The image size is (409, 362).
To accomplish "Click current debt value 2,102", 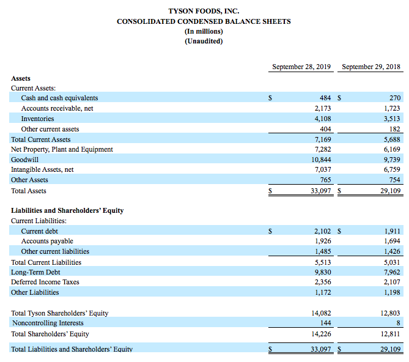I will click(x=323, y=231).
